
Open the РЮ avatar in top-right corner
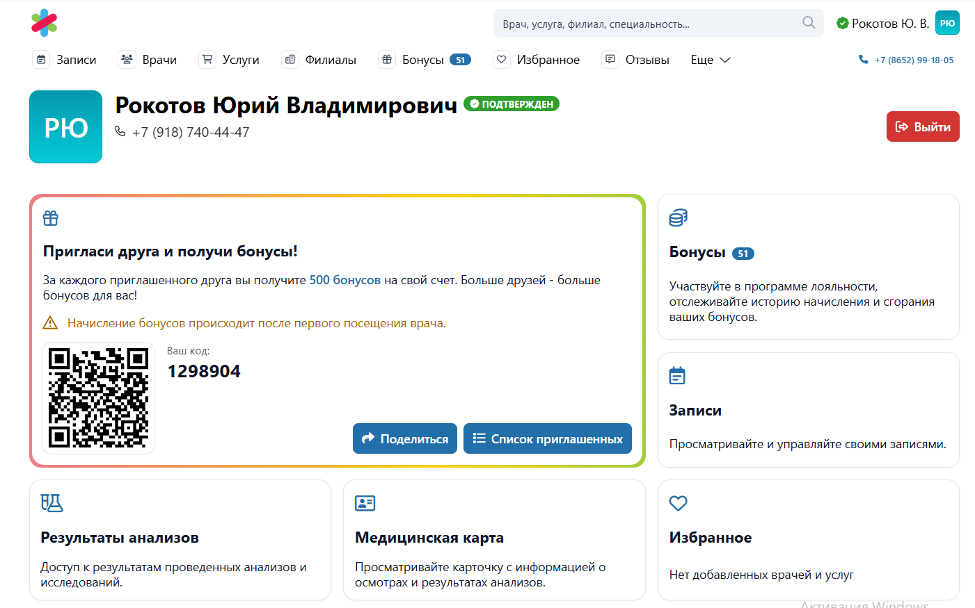946,23
